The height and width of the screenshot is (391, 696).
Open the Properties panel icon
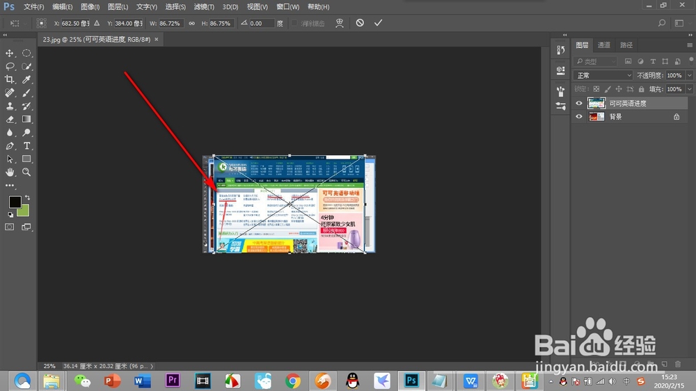coord(560,70)
